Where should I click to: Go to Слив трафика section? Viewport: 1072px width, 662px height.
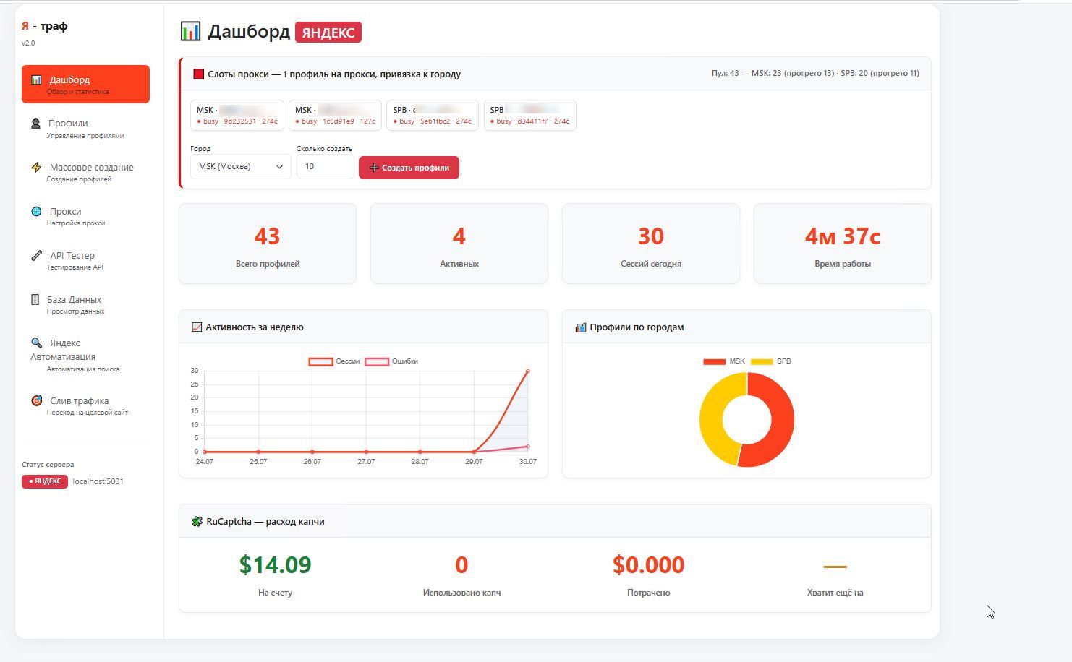(85, 405)
